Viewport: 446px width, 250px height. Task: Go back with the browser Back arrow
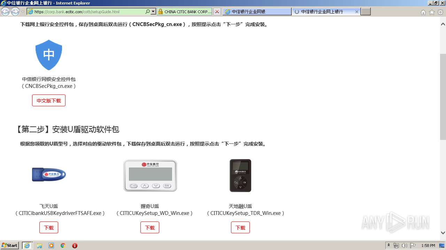coord(5,11)
